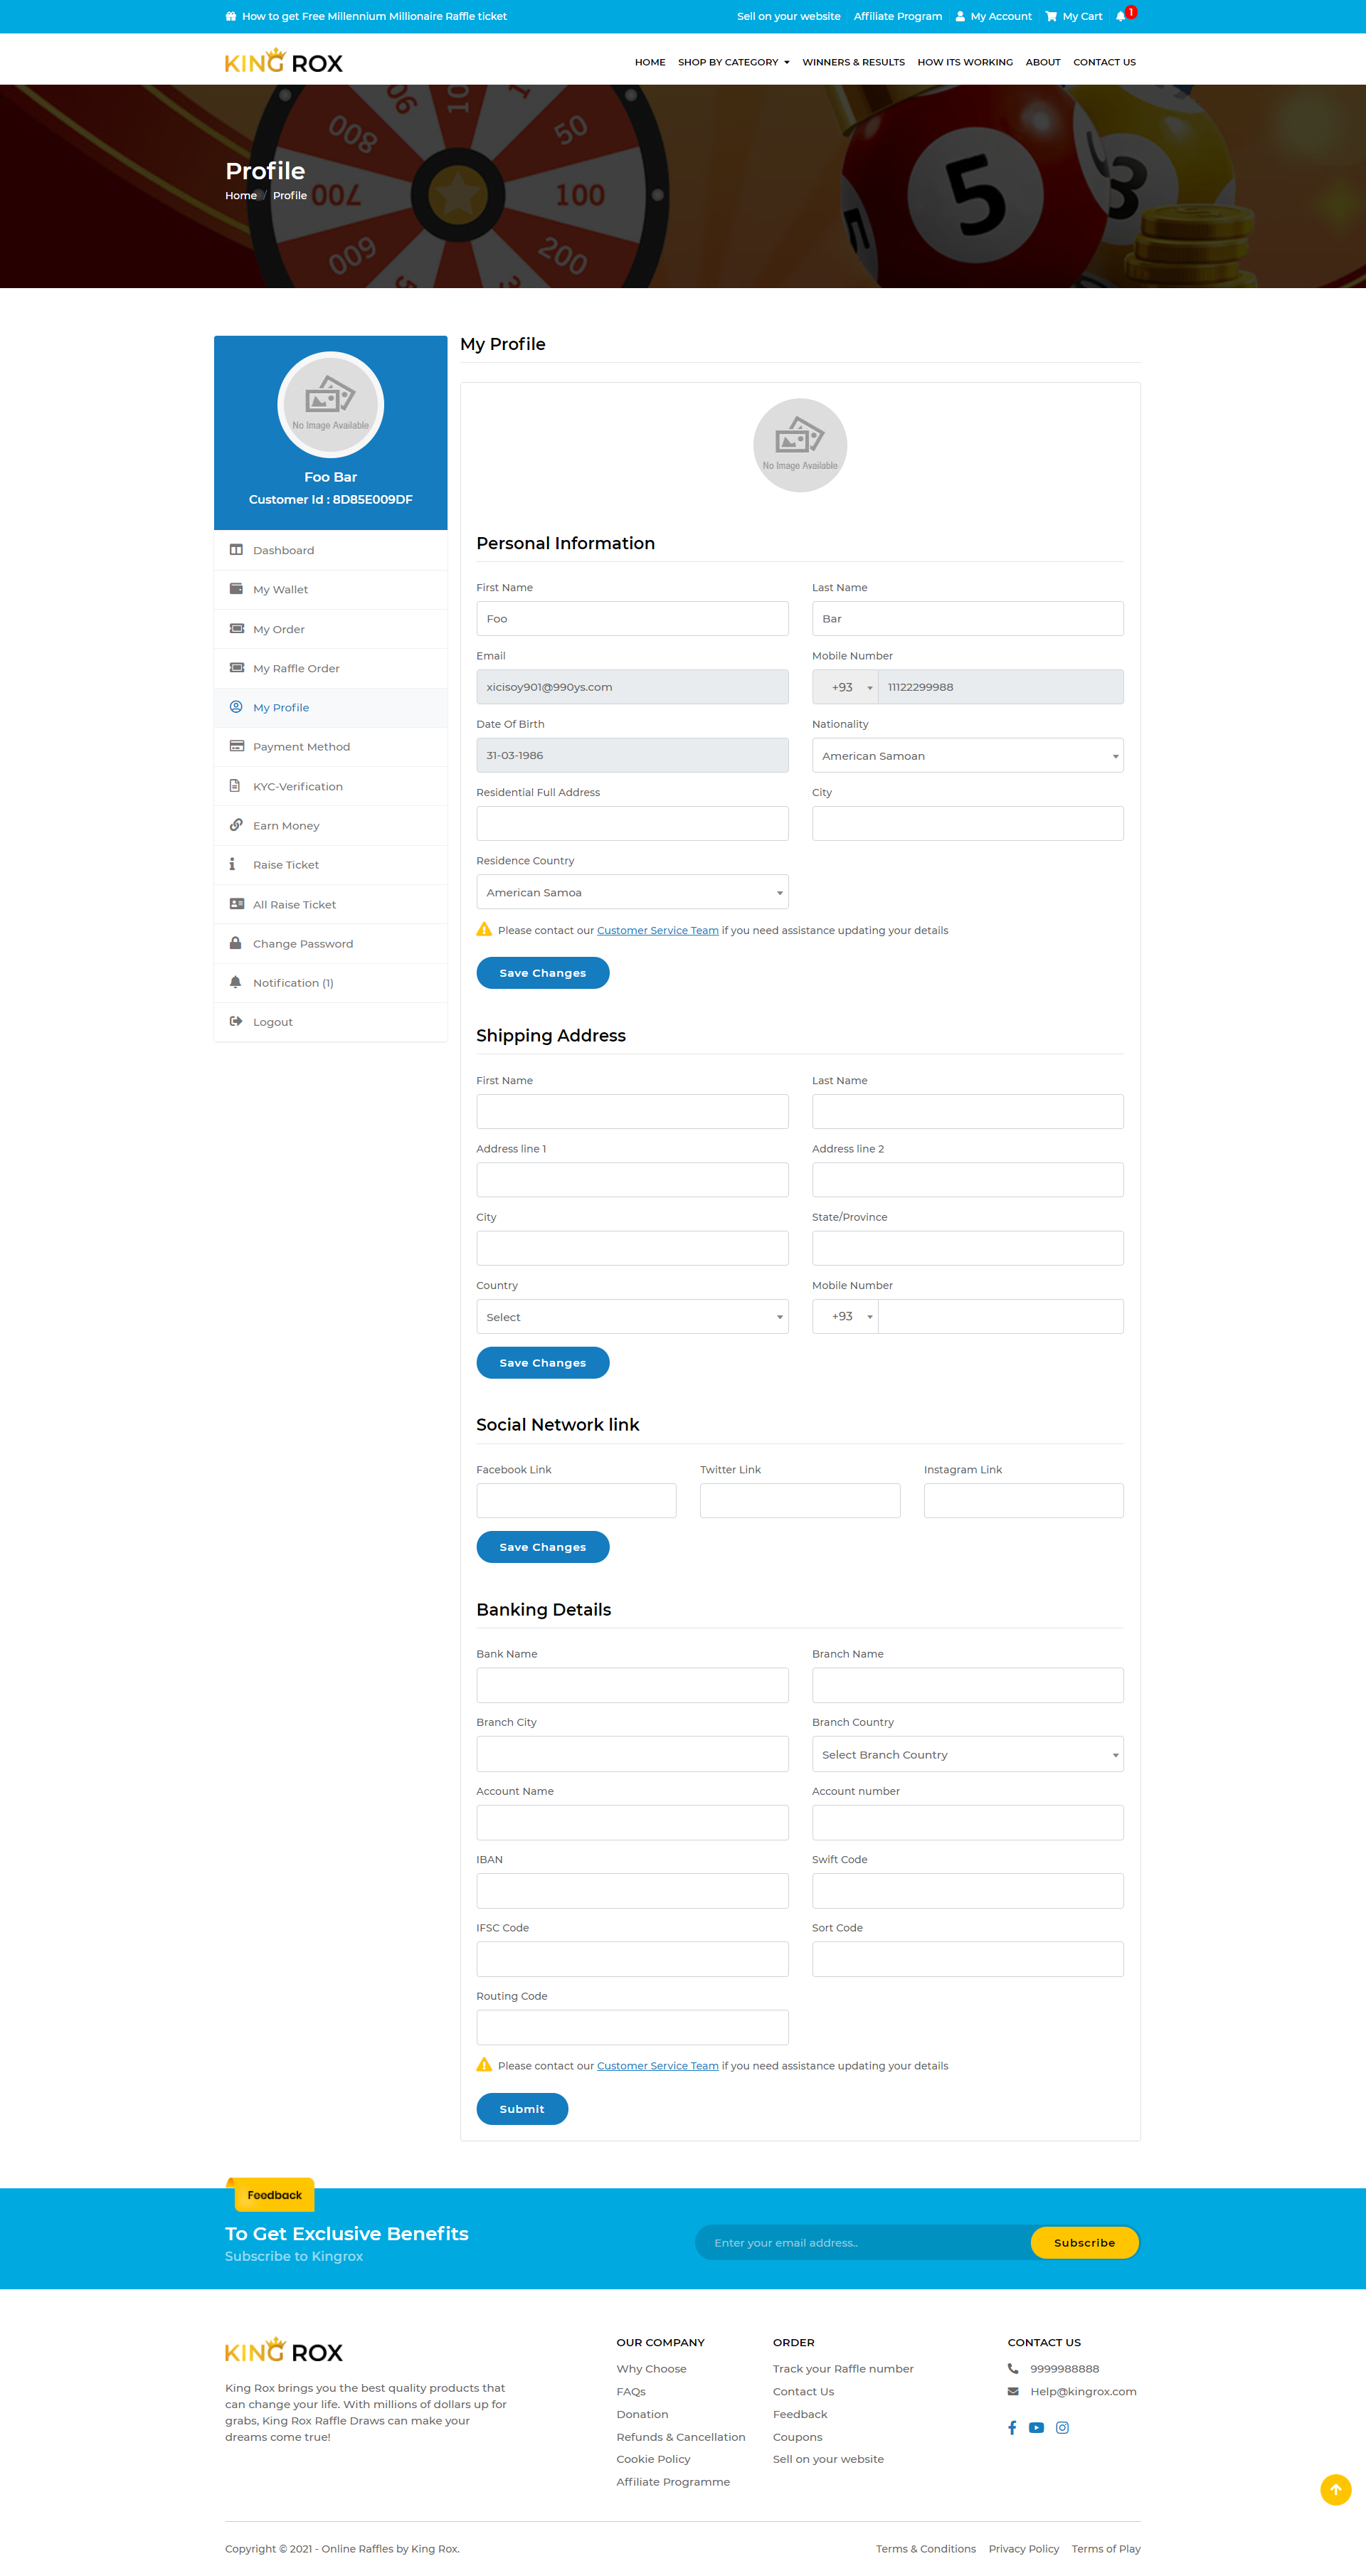Click the footer phone icon
Image resolution: width=1366 pixels, height=2576 pixels.
click(x=1013, y=2369)
